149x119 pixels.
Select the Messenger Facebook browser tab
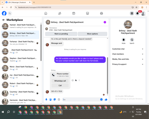[18, 2]
